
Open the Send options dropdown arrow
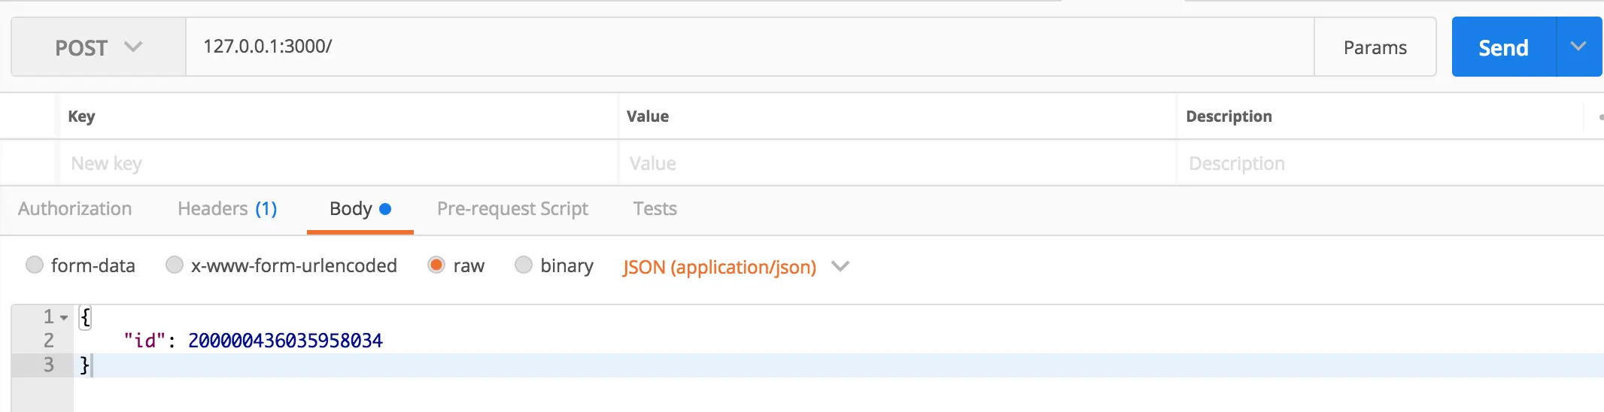[x=1578, y=47]
